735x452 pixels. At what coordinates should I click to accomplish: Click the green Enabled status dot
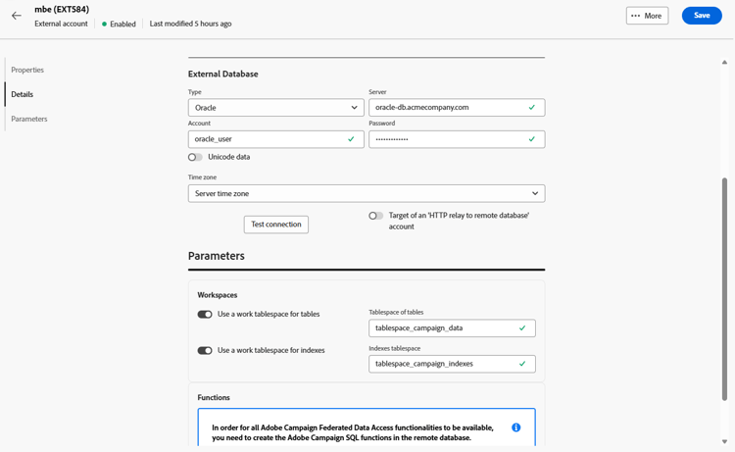[105, 24]
